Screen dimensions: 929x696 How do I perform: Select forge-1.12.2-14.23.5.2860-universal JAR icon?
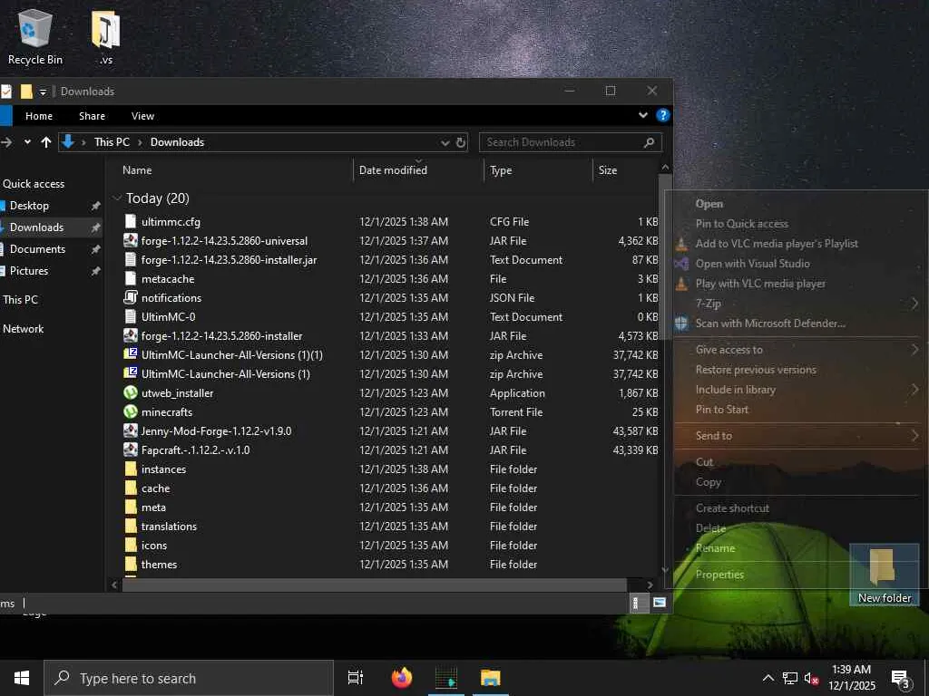(131, 240)
